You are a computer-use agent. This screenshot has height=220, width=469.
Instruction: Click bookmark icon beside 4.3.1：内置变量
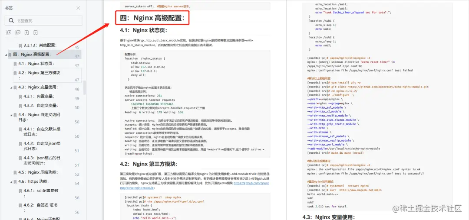click(20, 97)
